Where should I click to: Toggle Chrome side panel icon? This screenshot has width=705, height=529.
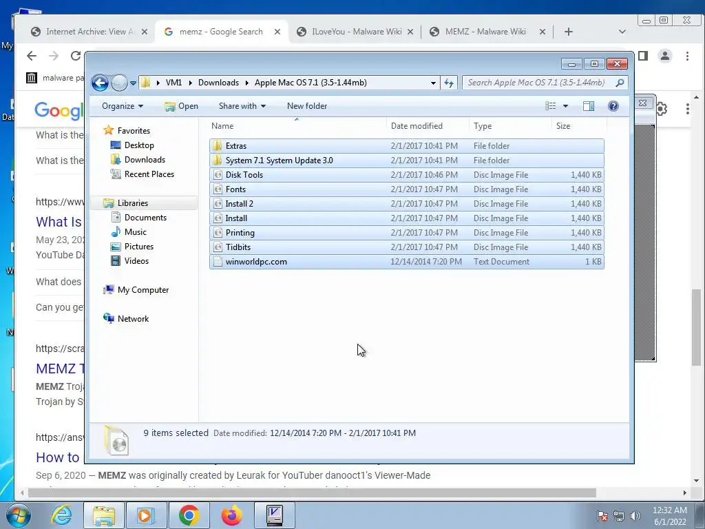click(x=643, y=56)
